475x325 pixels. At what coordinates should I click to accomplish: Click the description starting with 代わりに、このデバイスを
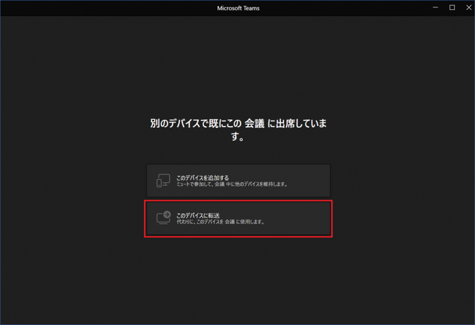(x=220, y=222)
